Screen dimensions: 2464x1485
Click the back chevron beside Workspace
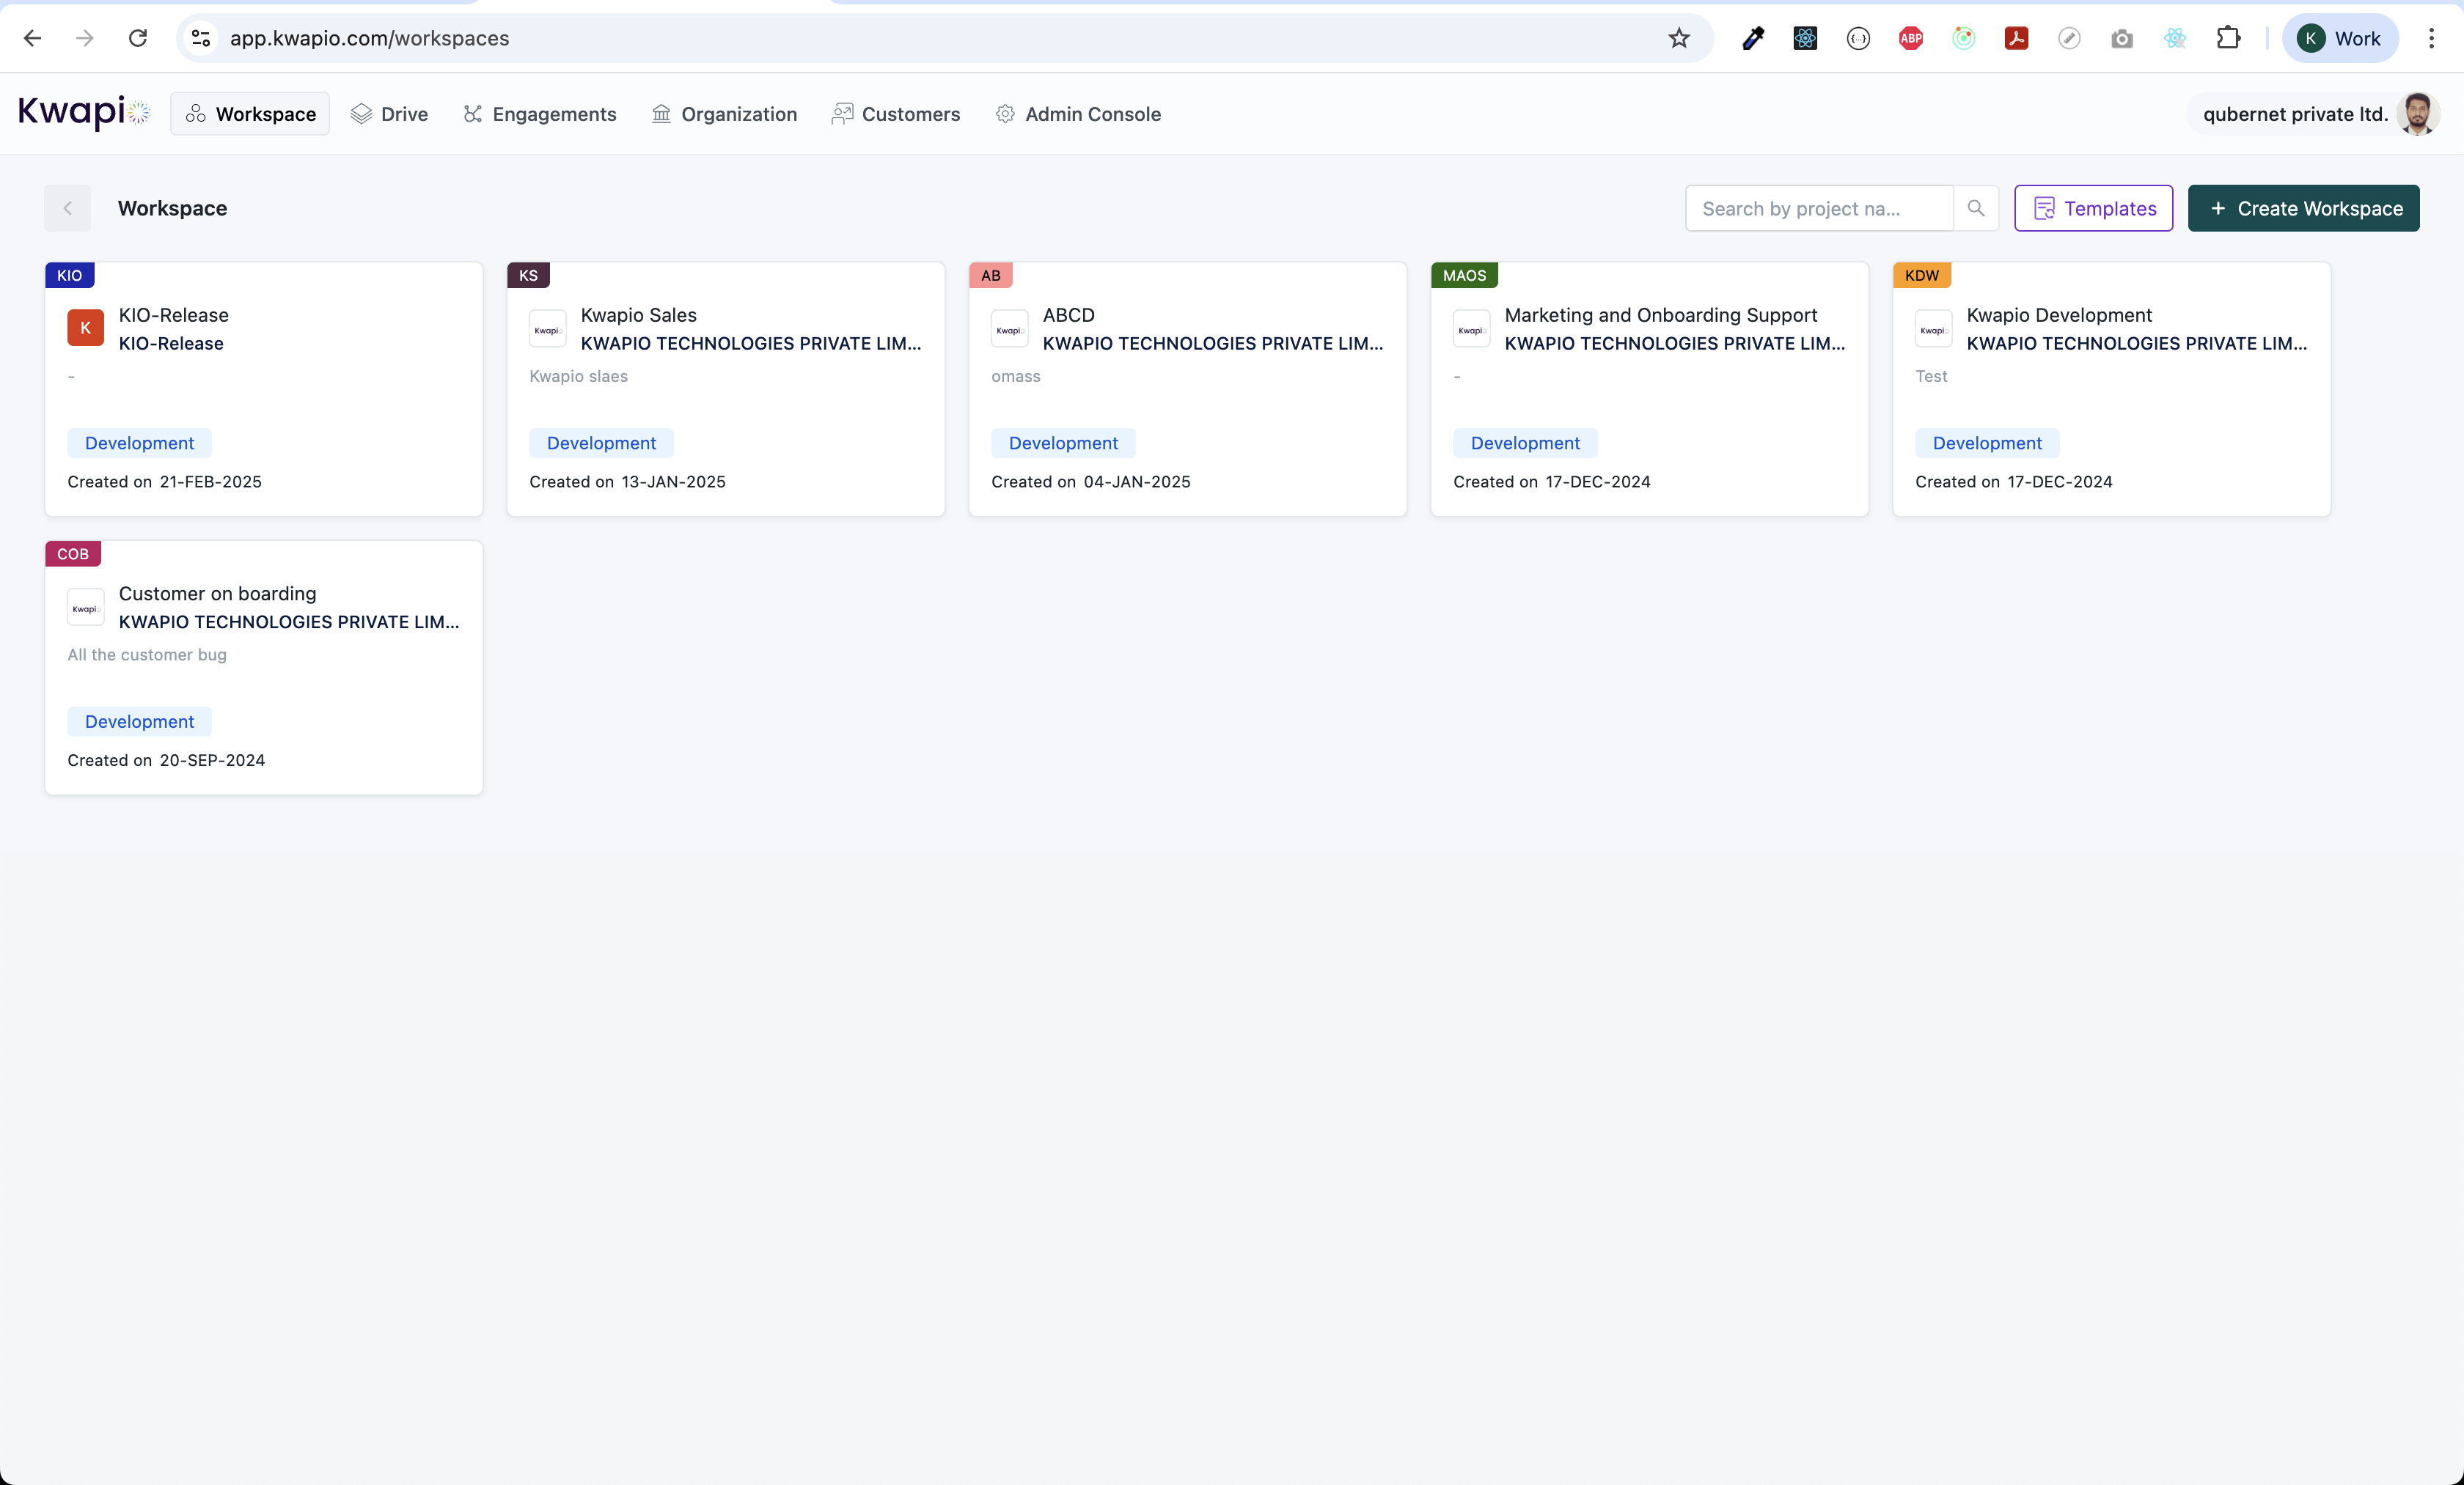click(67, 208)
